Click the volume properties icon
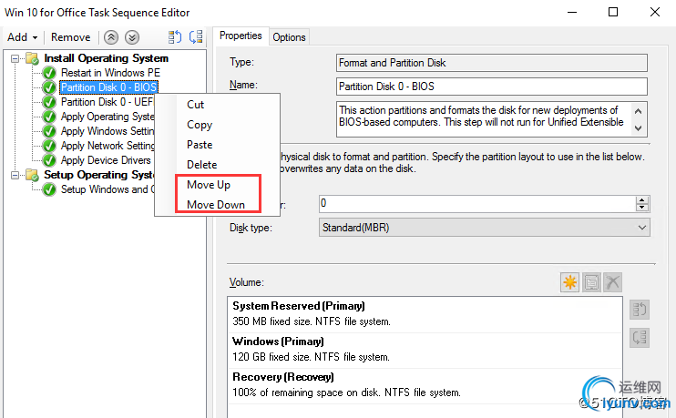This screenshot has height=418, width=676. click(x=591, y=282)
